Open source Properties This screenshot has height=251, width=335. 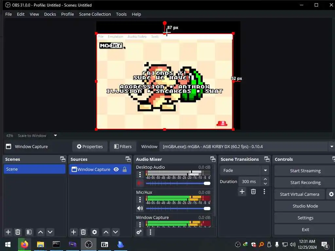click(90, 147)
